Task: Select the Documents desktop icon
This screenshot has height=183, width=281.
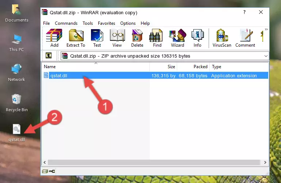Action: point(17,13)
